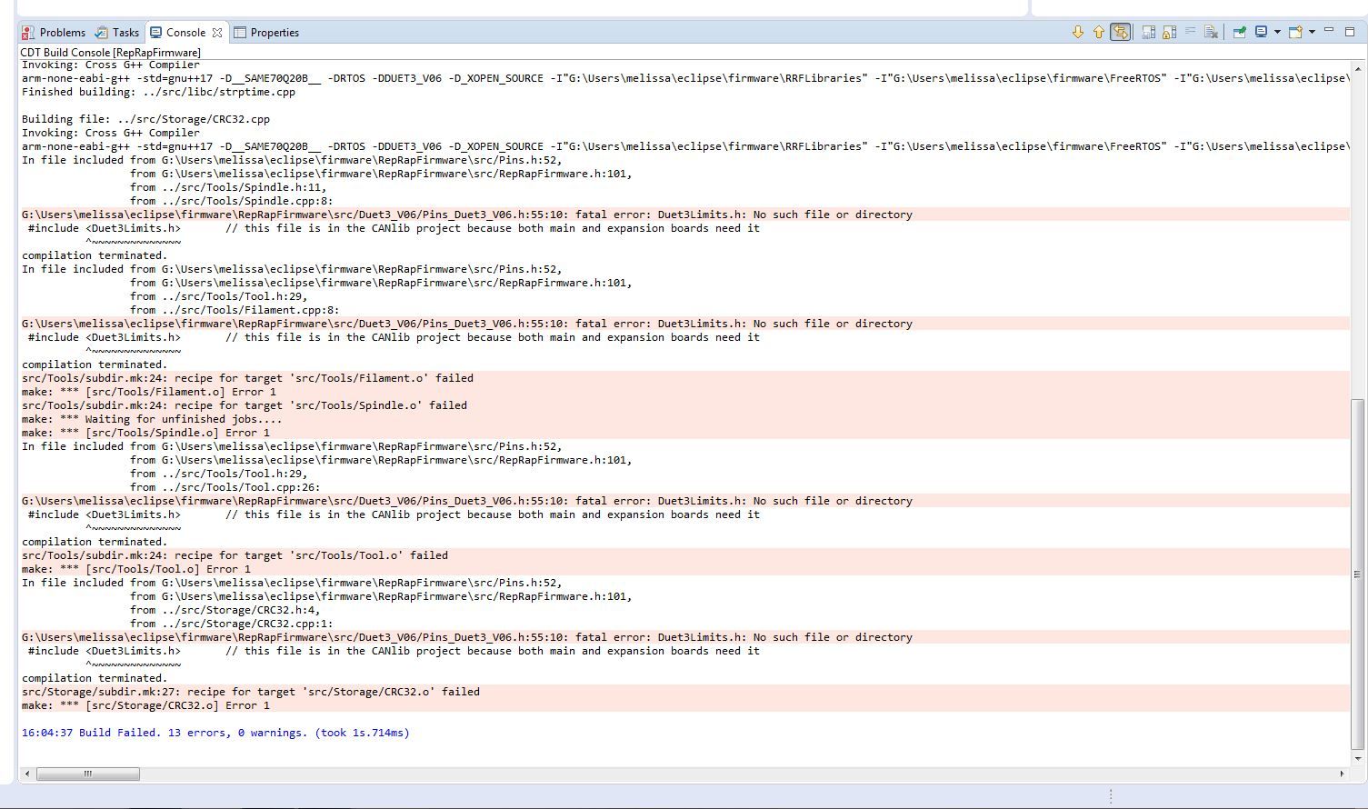Screen dimensions: 1368x809
Task: Click 'recipe for target src/Tools/Tool.o failed' line
Action: pyautogui.click(x=235, y=555)
